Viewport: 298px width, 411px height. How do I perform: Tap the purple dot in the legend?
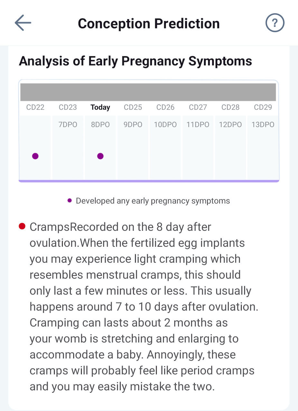click(x=70, y=201)
